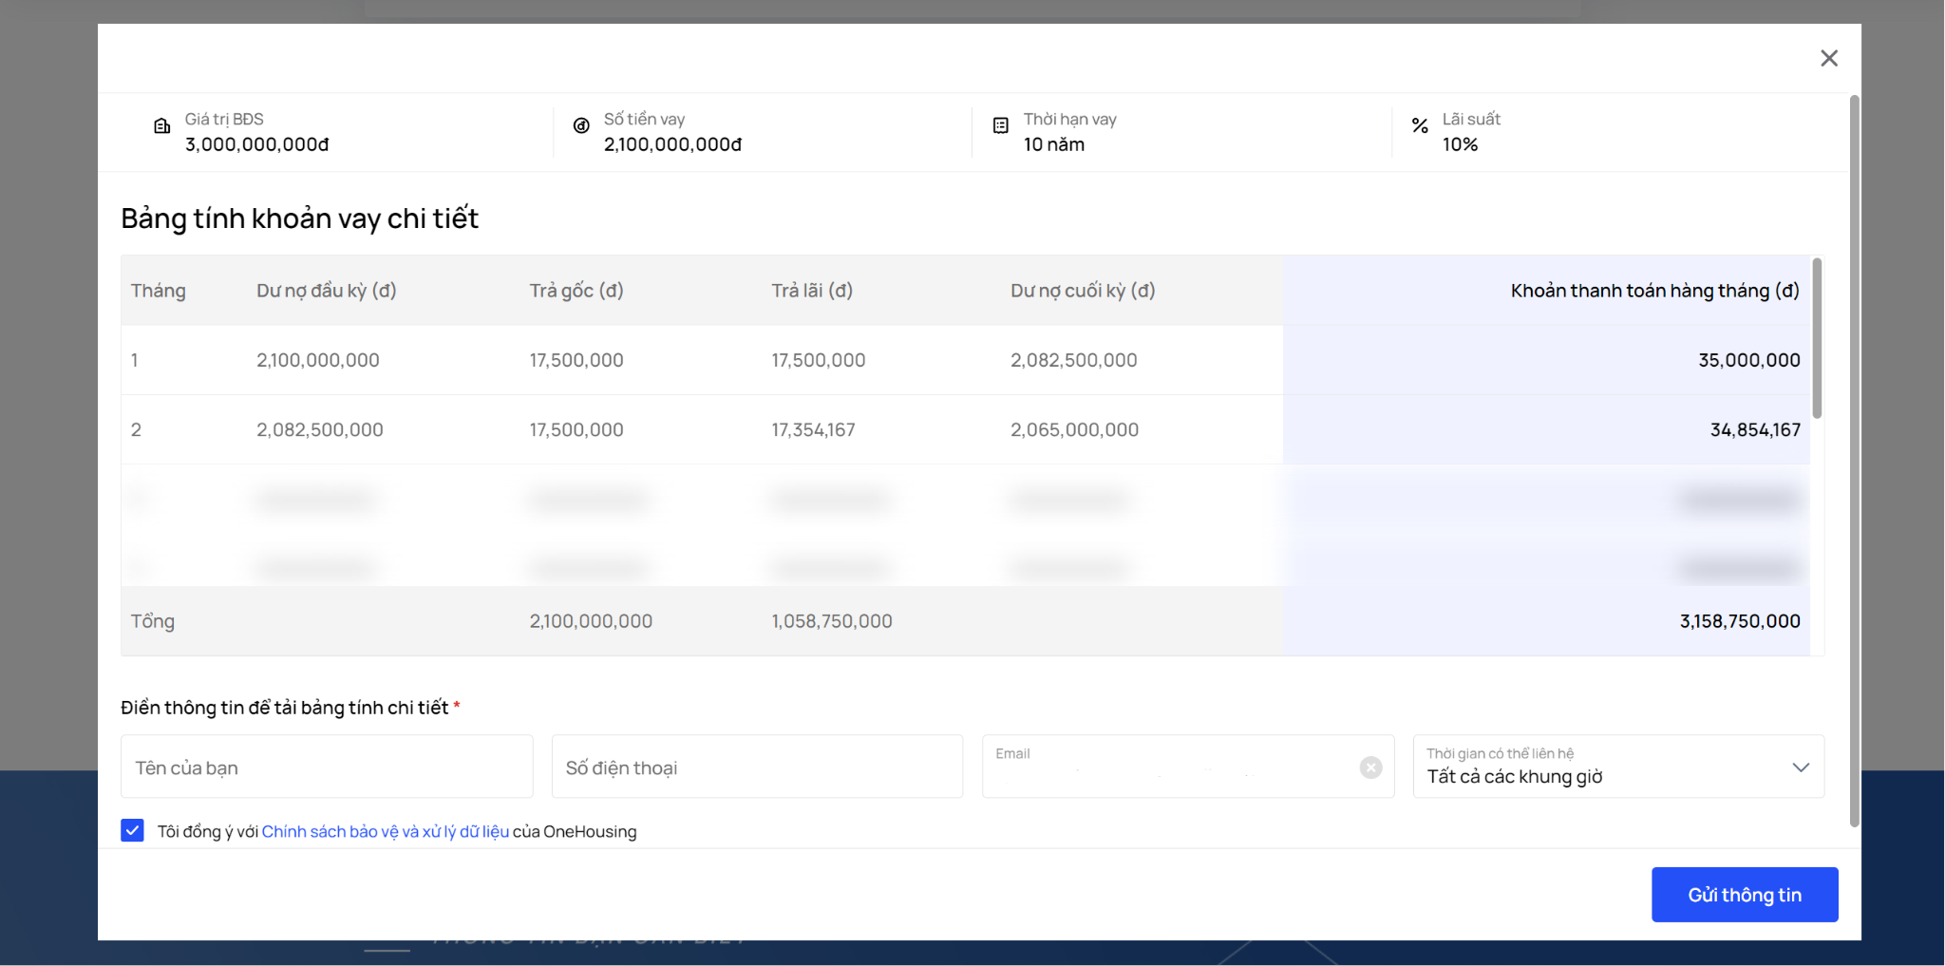
Task: Select the 35,000,000 monthly payment cell
Action: [1748, 360]
